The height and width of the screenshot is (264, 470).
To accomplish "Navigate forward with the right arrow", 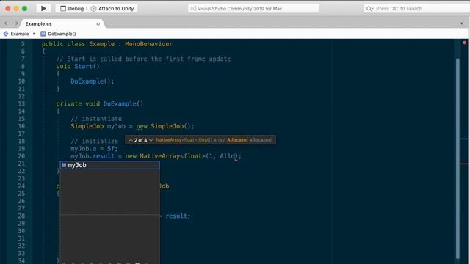I will coord(16,23).
